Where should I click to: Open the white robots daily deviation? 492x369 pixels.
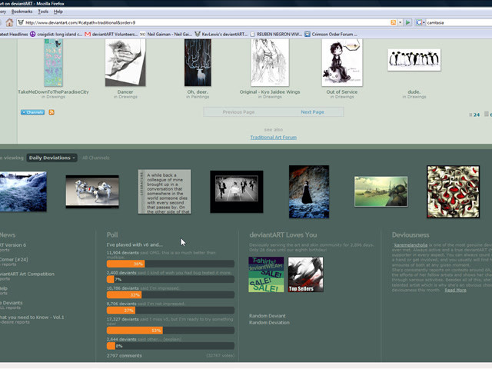(x=92, y=191)
